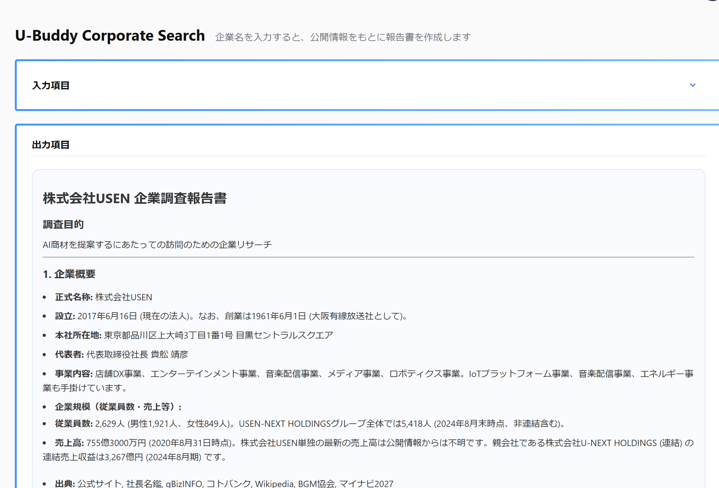
Task: Click the 出力項目 section heading
Action: coord(51,145)
